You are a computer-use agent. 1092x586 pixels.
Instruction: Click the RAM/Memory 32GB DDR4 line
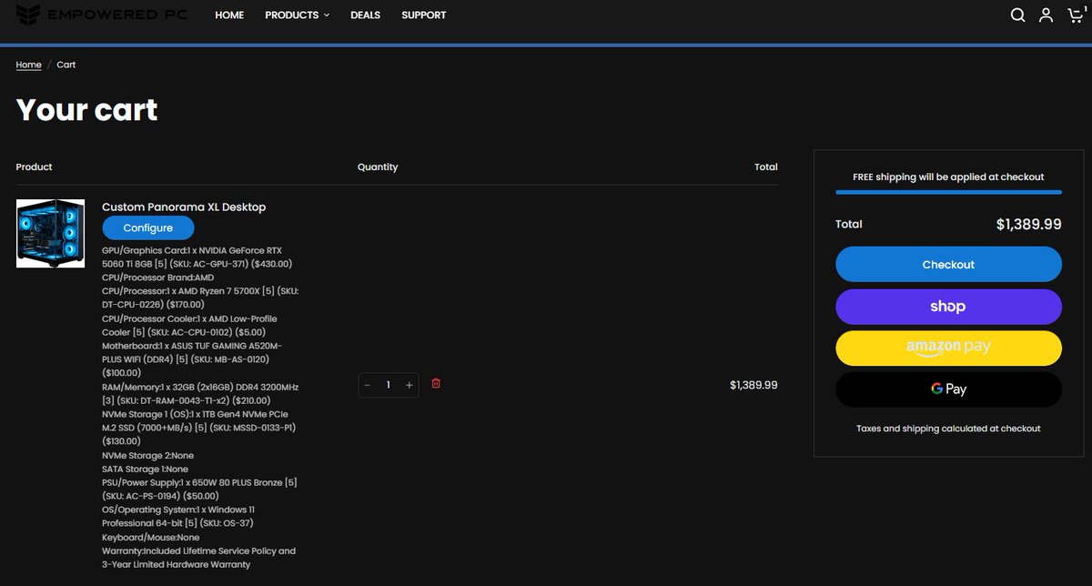(x=200, y=393)
